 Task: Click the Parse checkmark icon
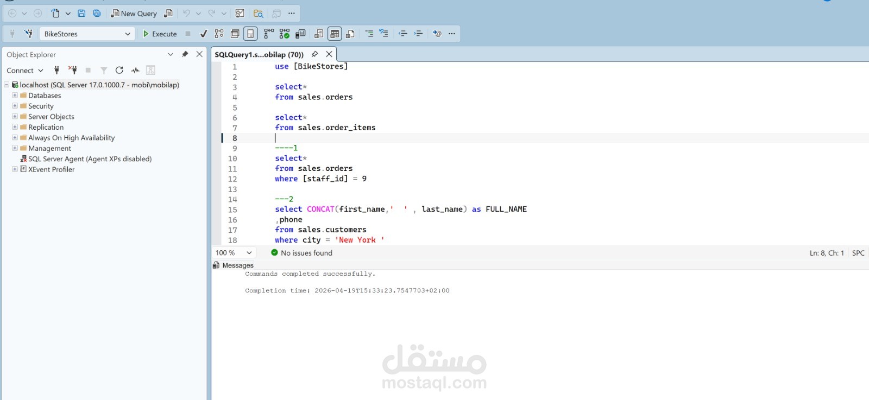coord(204,34)
